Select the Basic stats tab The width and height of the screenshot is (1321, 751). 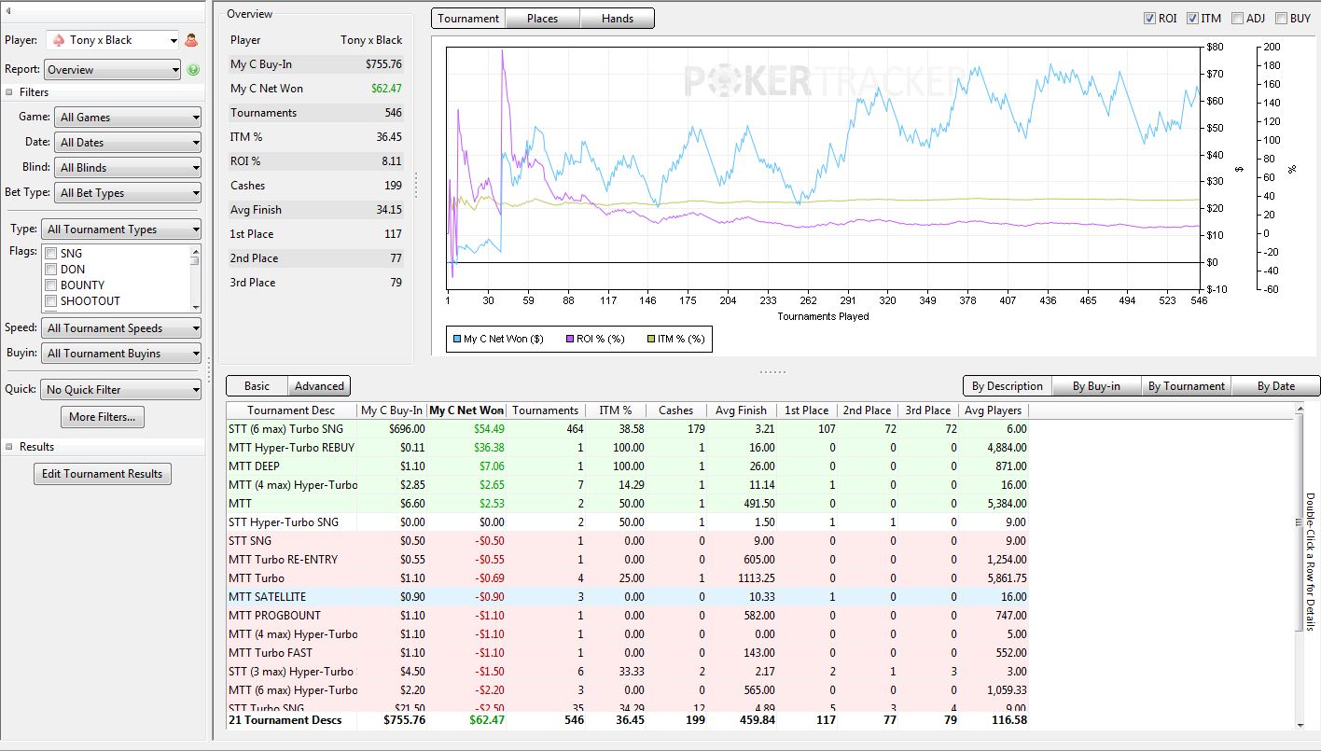tap(257, 386)
